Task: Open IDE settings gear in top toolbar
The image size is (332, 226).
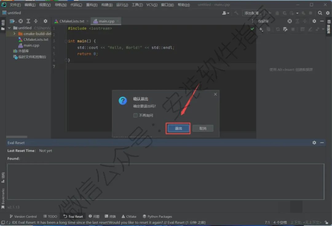Action: coord(328,13)
